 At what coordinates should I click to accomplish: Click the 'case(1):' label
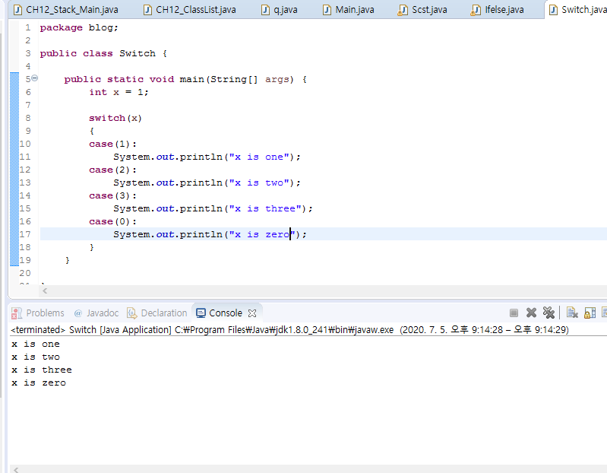[x=112, y=144]
